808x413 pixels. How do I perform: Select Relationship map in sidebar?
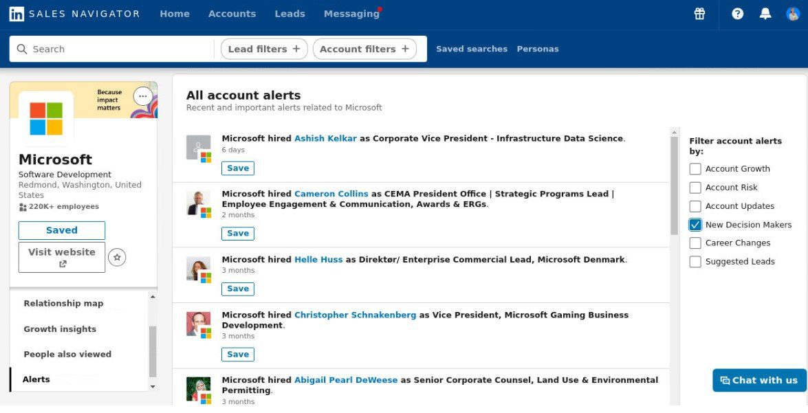[x=63, y=303]
